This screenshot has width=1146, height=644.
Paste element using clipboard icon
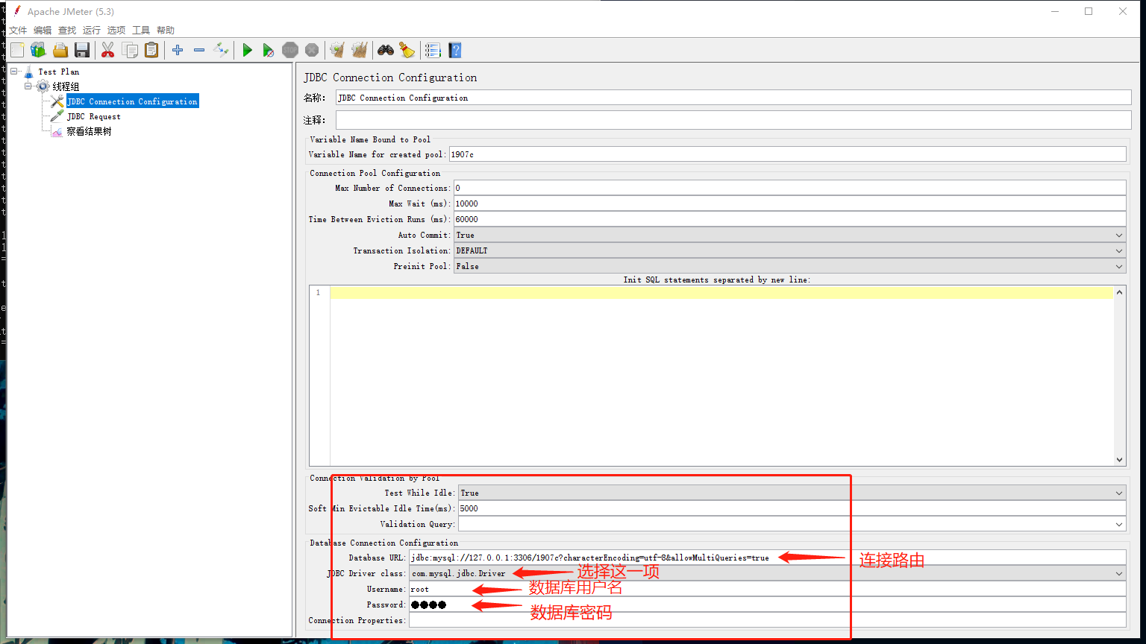[151, 50]
